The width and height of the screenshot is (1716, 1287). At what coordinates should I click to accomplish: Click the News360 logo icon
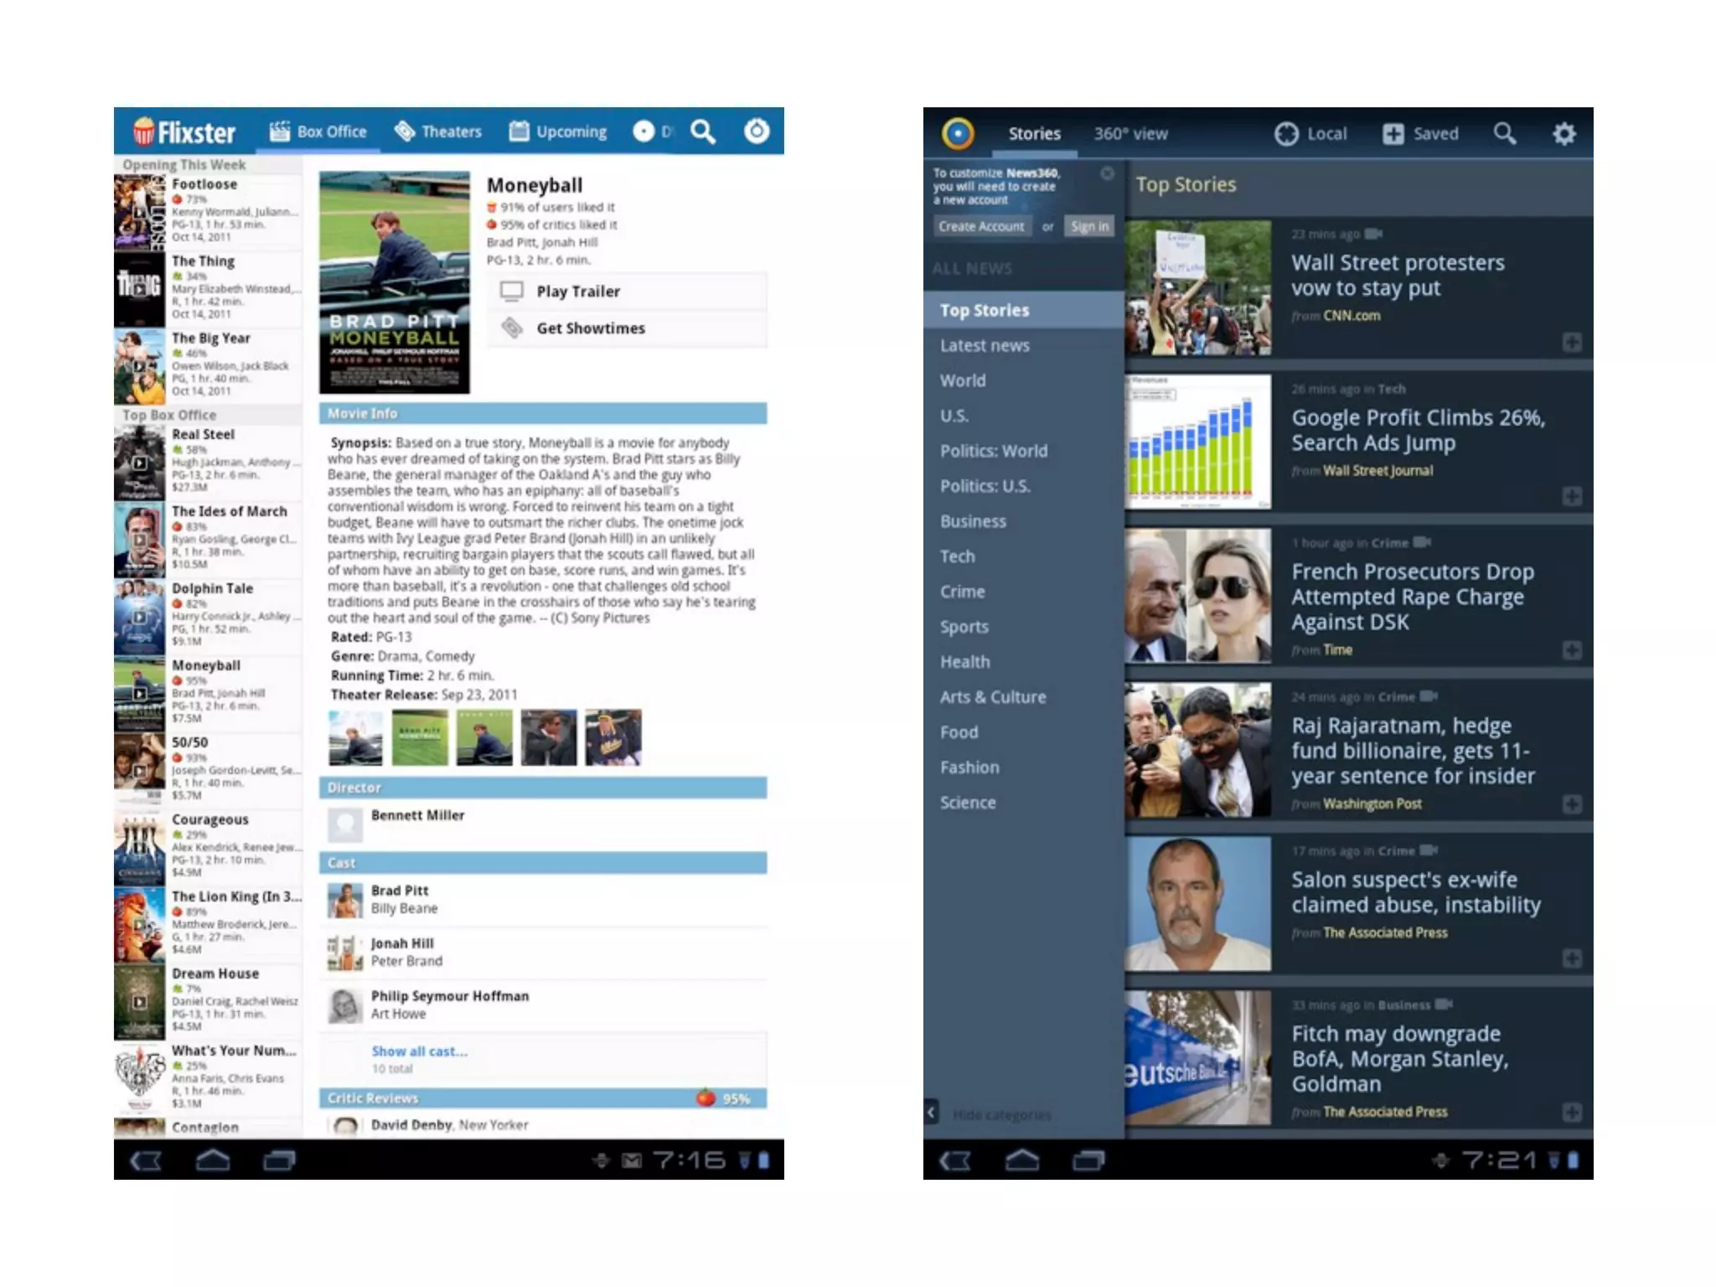pyautogui.click(x=958, y=133)
